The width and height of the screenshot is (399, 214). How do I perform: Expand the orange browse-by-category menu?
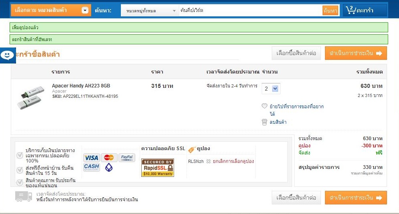51,10
